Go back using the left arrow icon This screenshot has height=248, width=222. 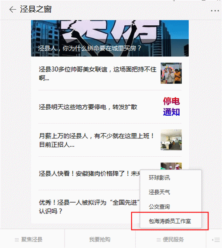13,10
